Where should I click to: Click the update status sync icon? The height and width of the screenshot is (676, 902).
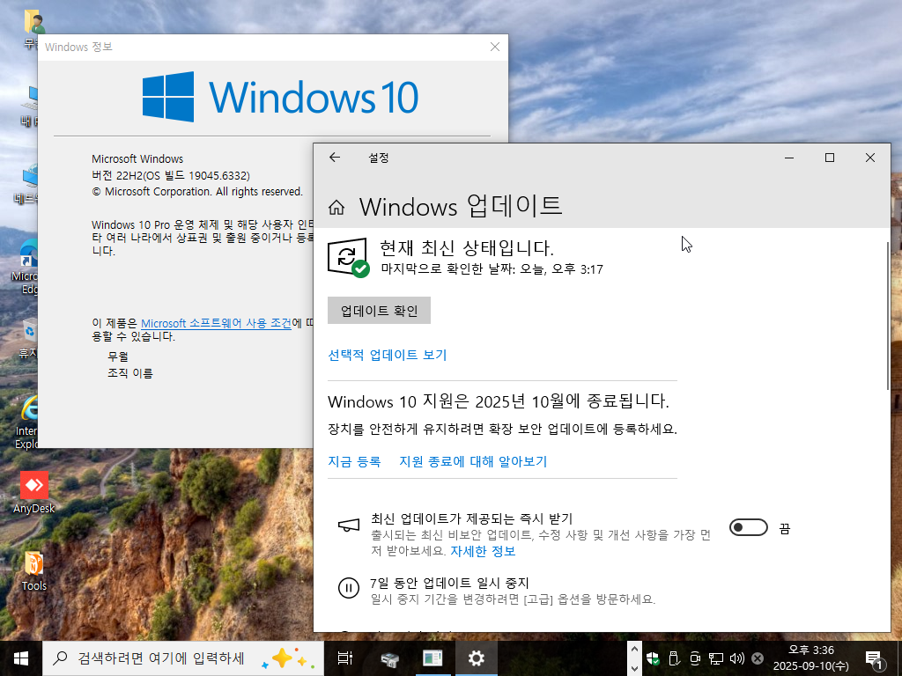pyautogui.click(x=348, y=257)
